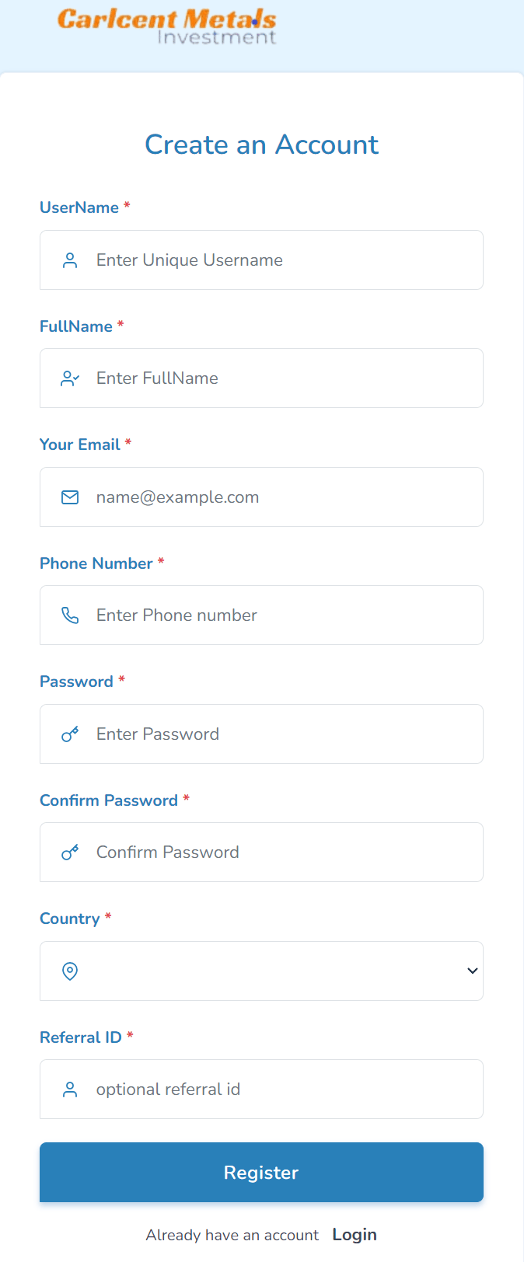Click the envelope icon in the email field
Viewport: 524px width, 1262px height.
70,497
